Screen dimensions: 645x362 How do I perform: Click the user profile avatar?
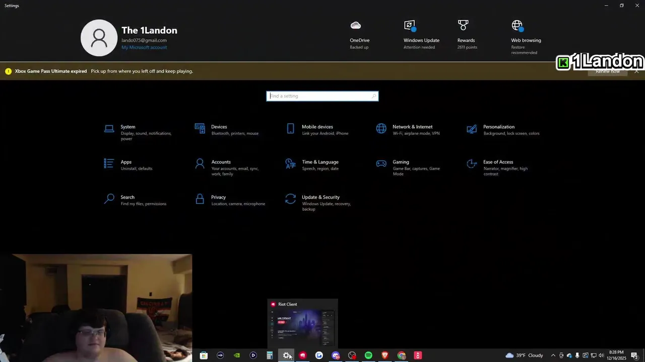pyautogui.click(x=99, y=38)
